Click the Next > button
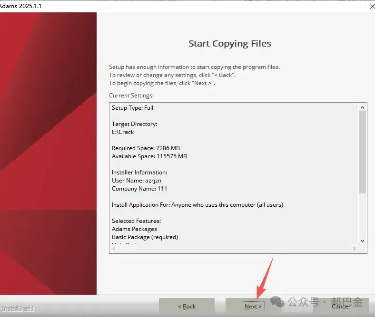 (x=253, y=306)
